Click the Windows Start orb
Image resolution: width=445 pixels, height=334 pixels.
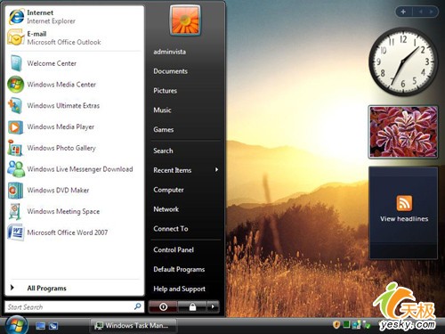16,325
